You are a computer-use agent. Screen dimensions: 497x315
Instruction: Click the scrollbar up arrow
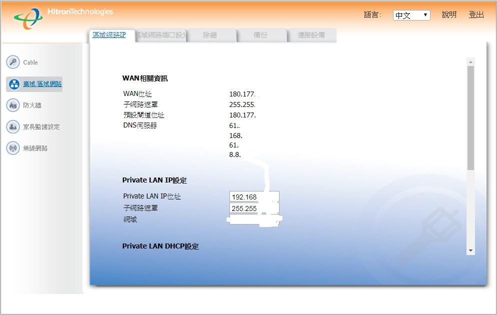pyautogui.click(x=470, y=62)
